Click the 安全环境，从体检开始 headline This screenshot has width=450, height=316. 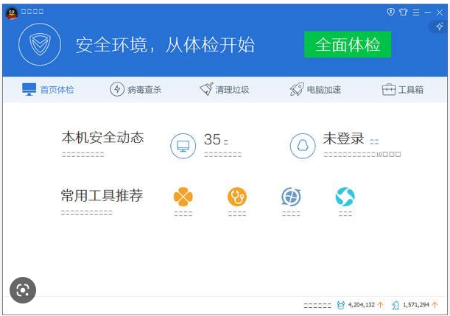point(165,45)
